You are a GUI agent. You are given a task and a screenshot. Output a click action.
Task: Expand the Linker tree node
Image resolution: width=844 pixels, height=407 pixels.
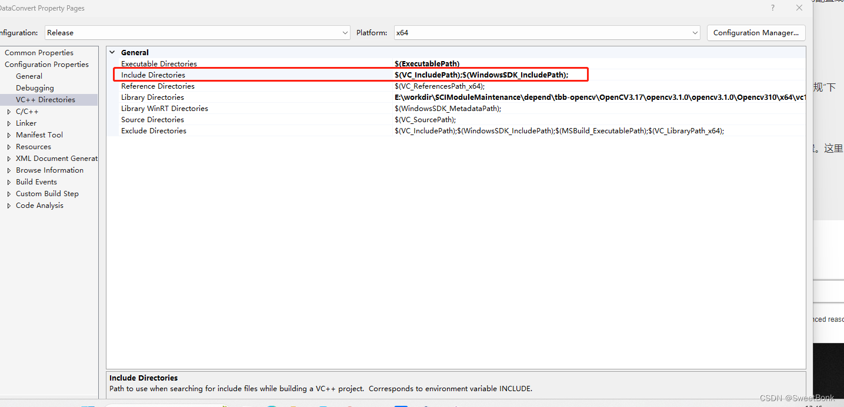coord(9,123)
